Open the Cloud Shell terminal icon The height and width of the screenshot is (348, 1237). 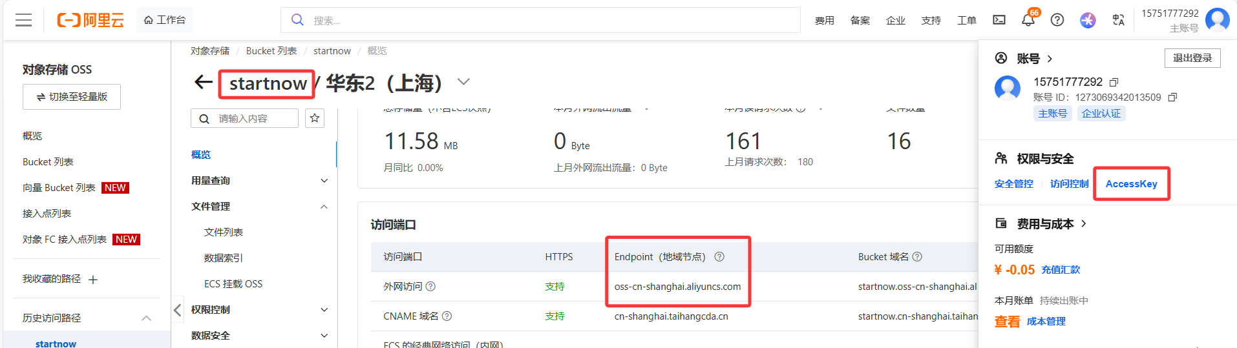pyautogui.click(x=999, y=20)
